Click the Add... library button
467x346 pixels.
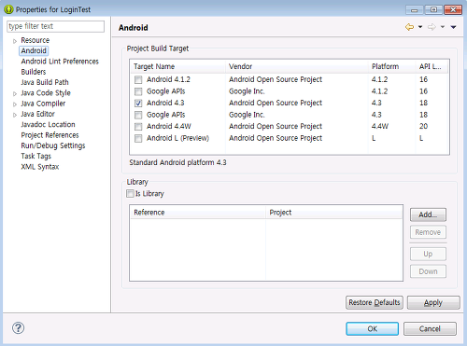coord(428,215)
